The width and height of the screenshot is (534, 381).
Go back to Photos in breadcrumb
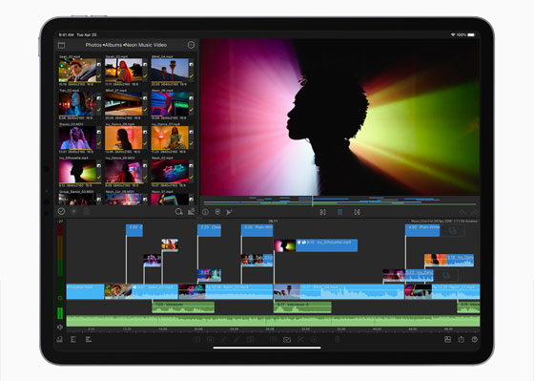click(93, 45)
